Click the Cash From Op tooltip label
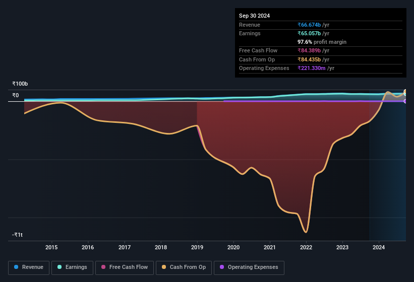Screen dimensions: 414x282 (257, 59)
